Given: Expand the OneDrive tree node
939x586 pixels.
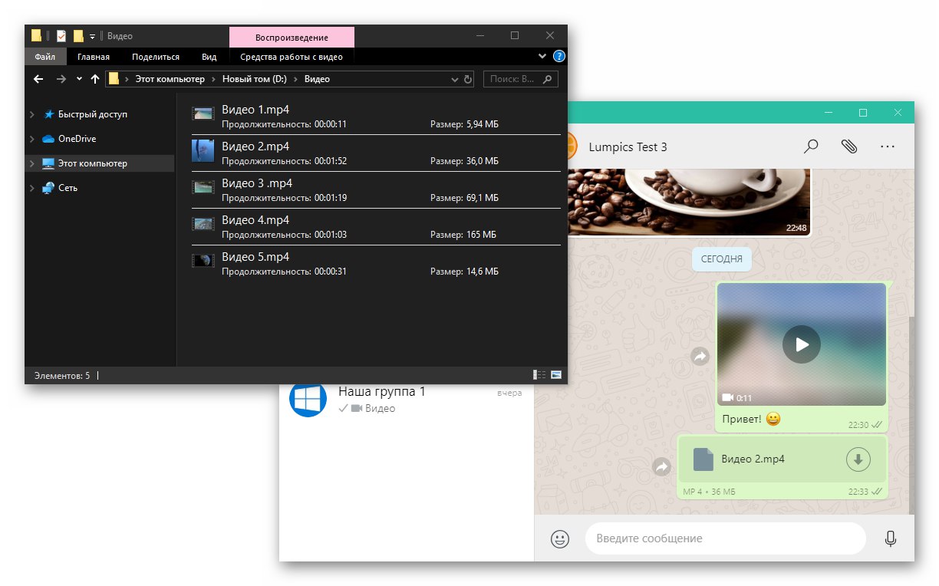Looking at the screenshot, I should coord(32,139).
